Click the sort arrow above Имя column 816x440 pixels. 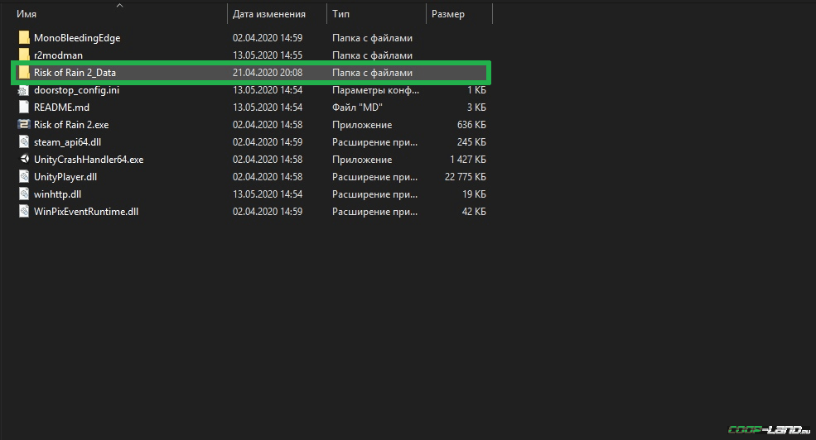click(119, 5)
